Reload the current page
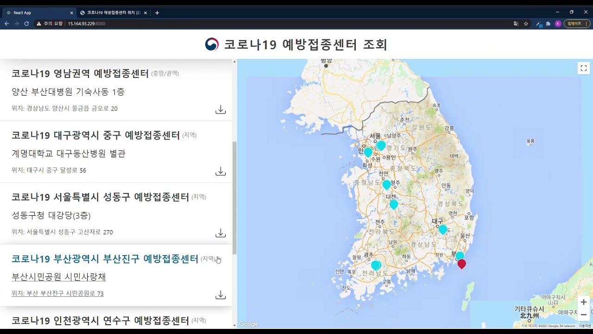This screenshot has width=593, height=334. 26,24
